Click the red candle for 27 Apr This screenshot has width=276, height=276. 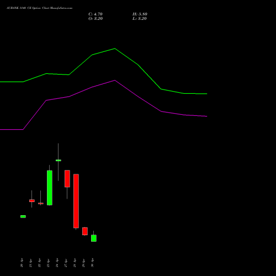67,179
